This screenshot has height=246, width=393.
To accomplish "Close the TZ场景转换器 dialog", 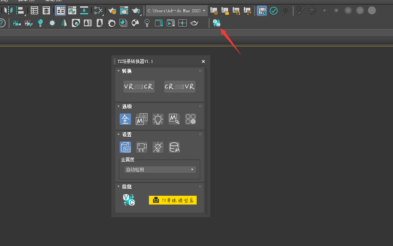I will pos(203,61).
